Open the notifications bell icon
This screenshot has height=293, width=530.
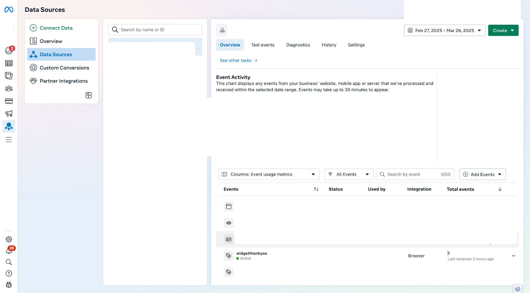(9, 251)
